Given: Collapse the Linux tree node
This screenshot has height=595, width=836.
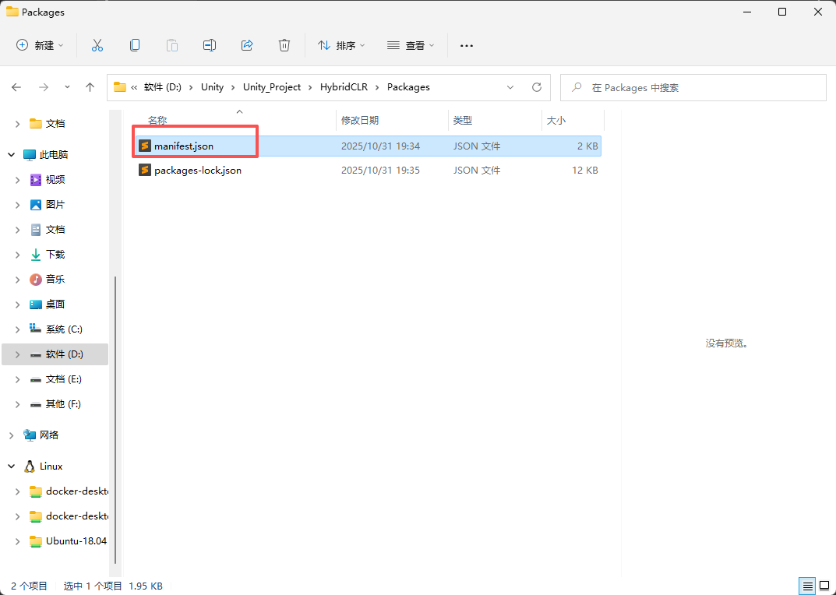Looking at the screenshot, I should point(11,466).
